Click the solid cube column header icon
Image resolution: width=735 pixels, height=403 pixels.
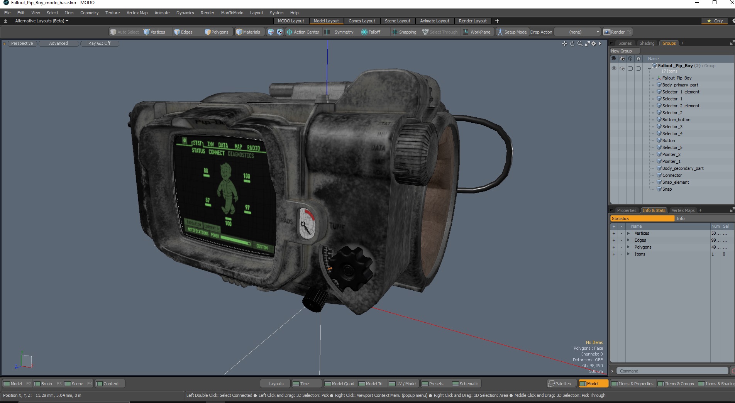pos(638,59)
